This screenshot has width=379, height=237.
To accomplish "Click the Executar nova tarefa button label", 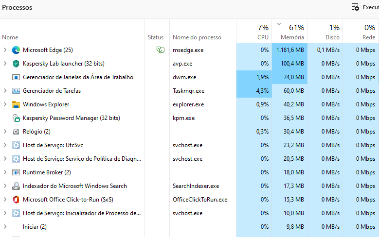I will tap(371, 7).
